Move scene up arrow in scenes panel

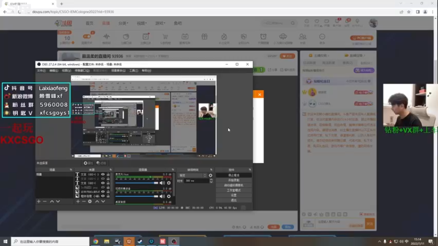point(51,201)
